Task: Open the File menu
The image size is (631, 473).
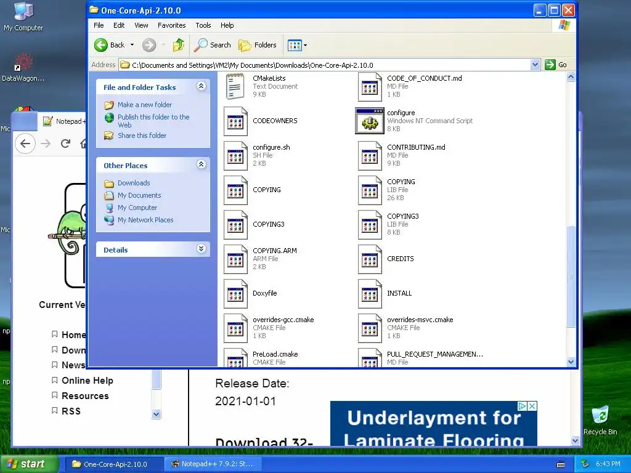Action: tap(99, 25)
